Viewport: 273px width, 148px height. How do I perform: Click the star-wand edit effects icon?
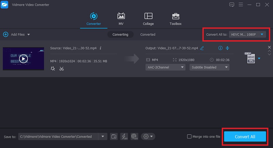53,69
